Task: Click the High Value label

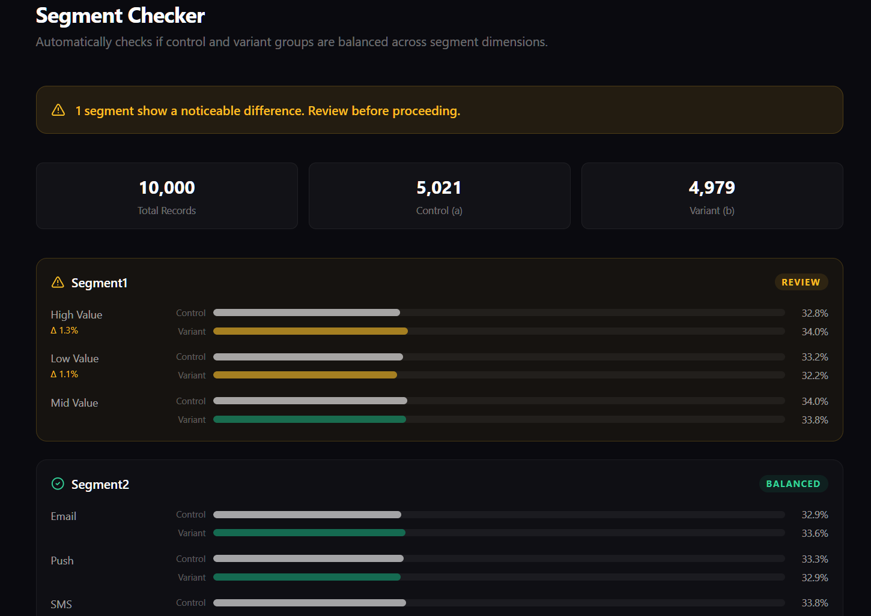Action: (76, 315)
